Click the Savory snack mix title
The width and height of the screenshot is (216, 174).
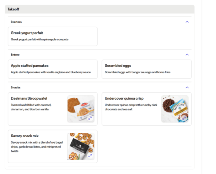pyautogui.click(x=25, y=136)
